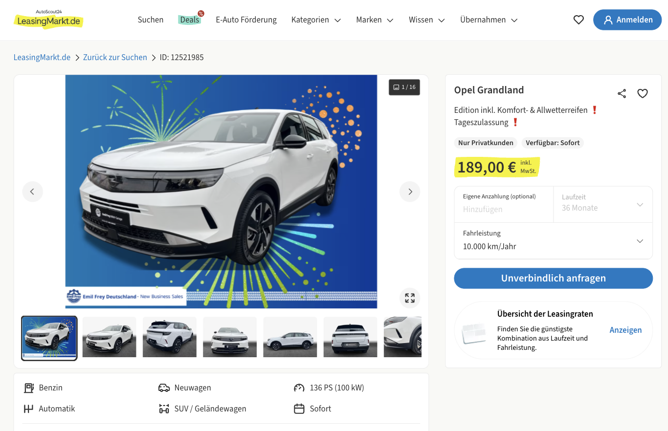Open the Fahrleistung 10.000 km/Jahr dropdown
This screenshot has height=431, width=668.
coord(553,240)
